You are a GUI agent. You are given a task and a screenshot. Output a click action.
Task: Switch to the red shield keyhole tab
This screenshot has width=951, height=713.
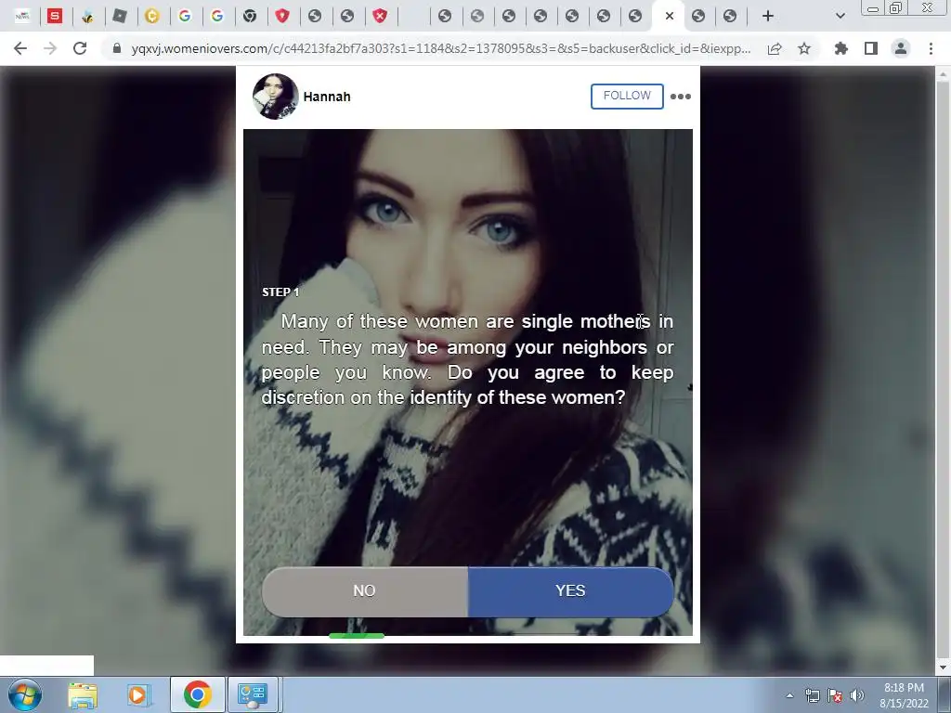pos(282,16)
